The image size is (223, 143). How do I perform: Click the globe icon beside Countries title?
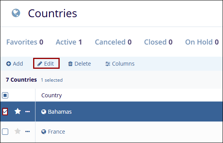pos(16,13)
